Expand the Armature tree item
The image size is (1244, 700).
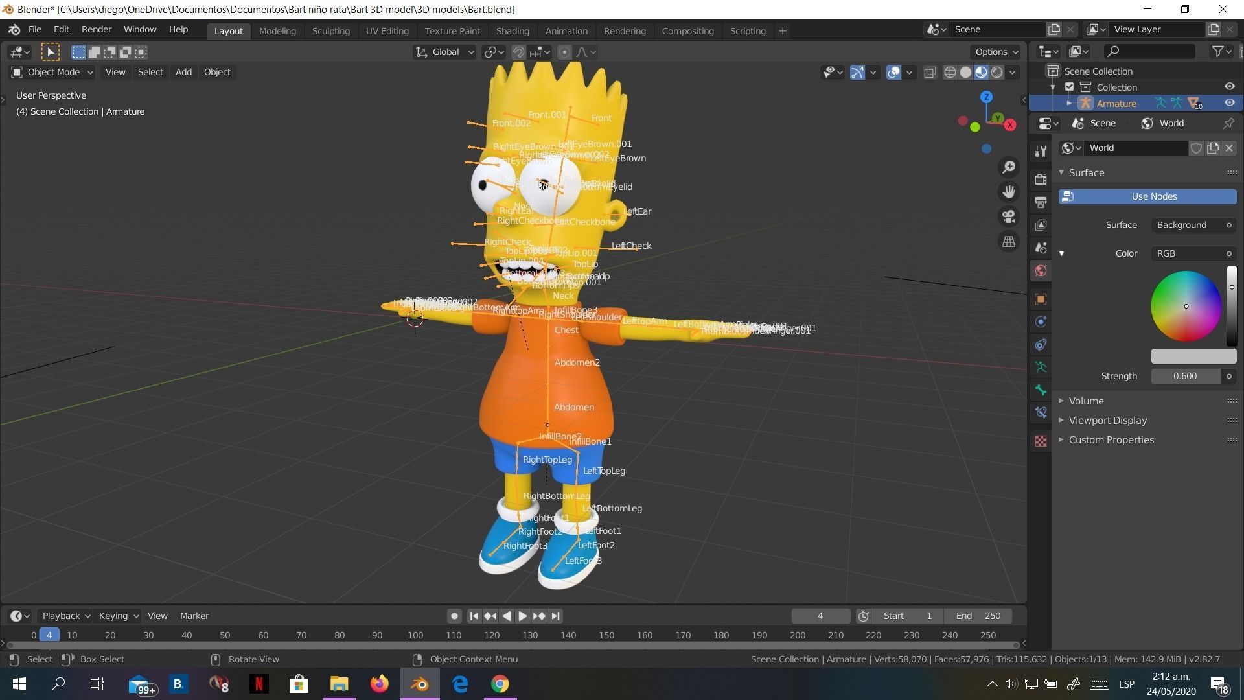[1069, 103]
